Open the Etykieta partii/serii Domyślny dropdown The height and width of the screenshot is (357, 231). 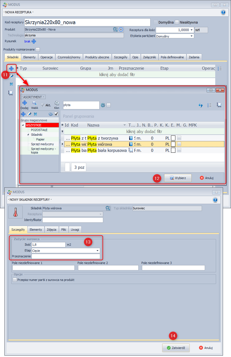[191, 36]
